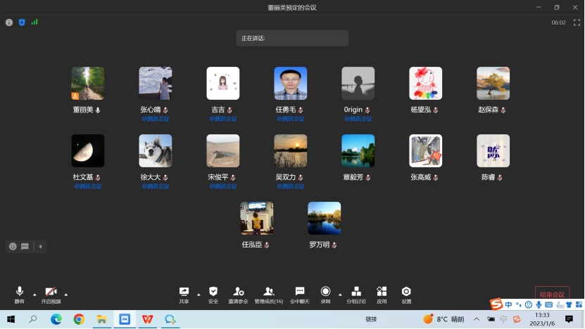This screenshot has width=585, height=329.
Task: Expand audio options arrow beside 静音
Action: click(x=34, y=295)
